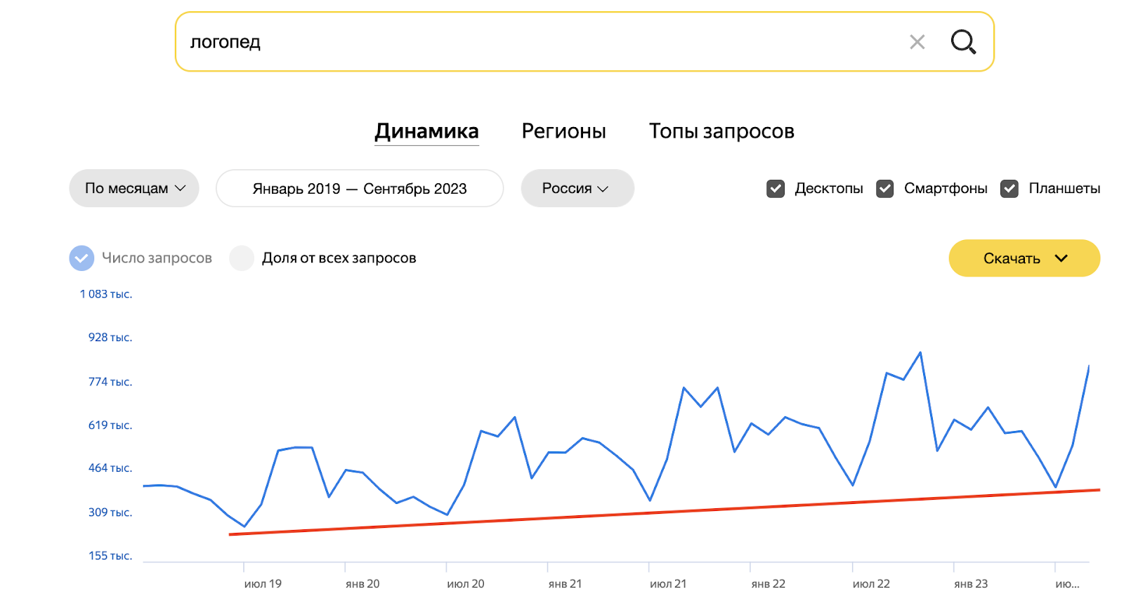Click the 464 тыс. axis label
Screen dimensions: 1124x603
110,468
